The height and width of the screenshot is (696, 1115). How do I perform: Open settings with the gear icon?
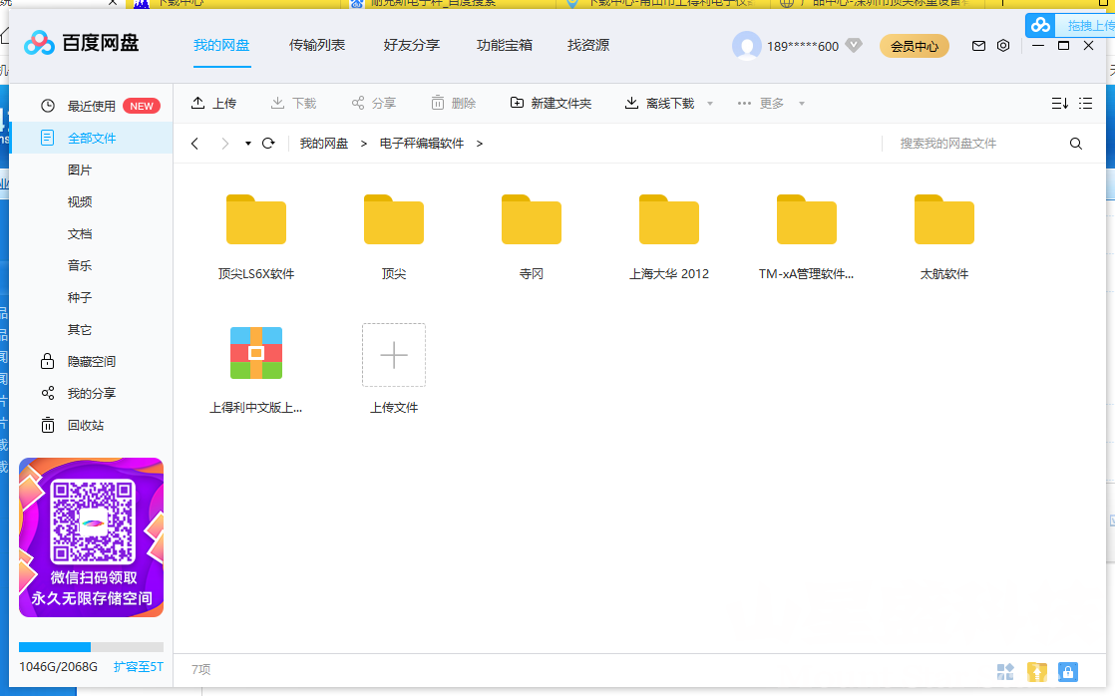[1003, 46]
